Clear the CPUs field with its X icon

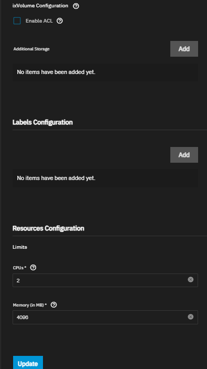tap(191, 280)
